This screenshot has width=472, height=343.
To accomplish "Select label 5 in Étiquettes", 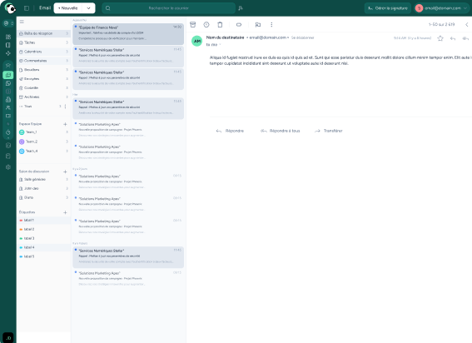I will point(43,256).
